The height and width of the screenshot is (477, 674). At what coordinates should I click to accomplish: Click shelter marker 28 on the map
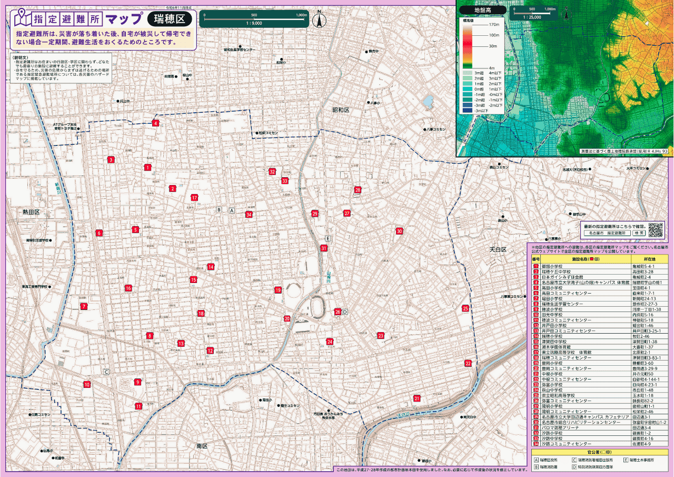click(358, 190)
